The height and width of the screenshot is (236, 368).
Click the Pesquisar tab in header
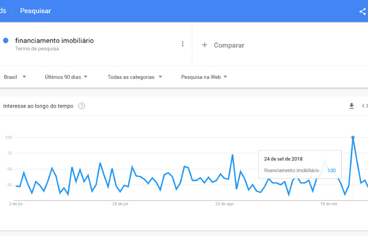[x=35, y=11]
